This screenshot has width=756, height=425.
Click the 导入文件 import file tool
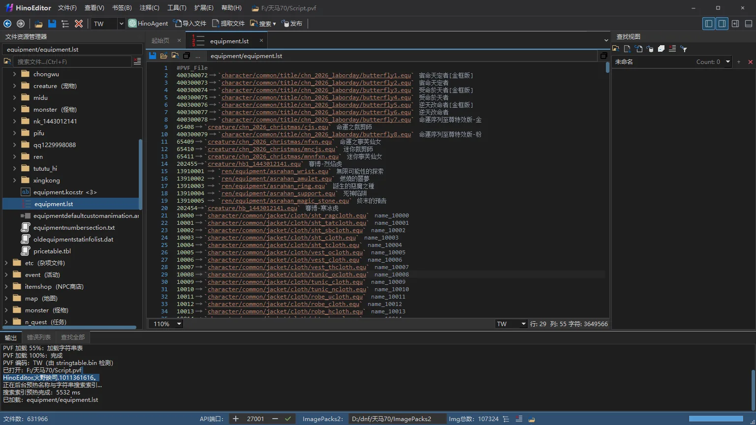(x=189, y=24)
